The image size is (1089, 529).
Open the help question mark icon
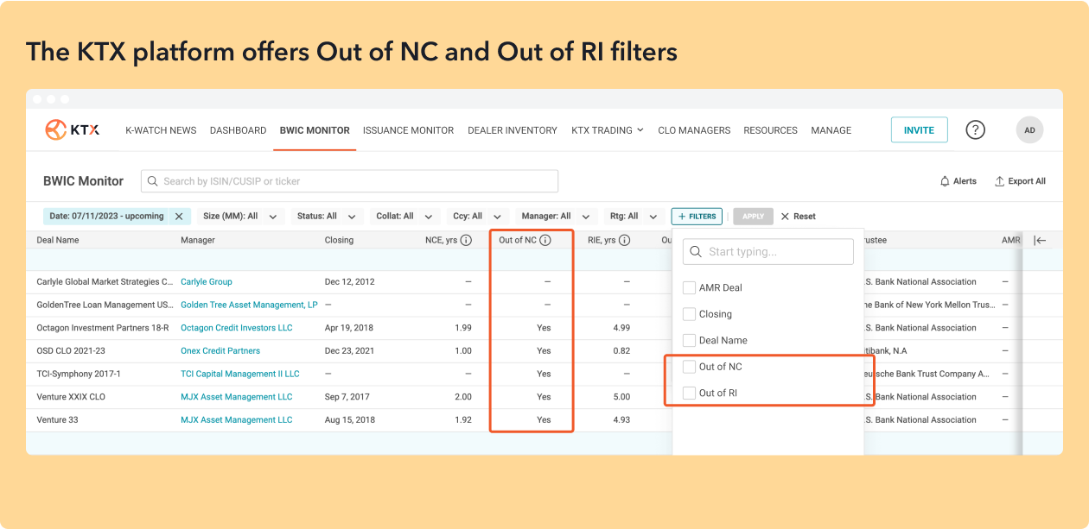pos(975,130)
